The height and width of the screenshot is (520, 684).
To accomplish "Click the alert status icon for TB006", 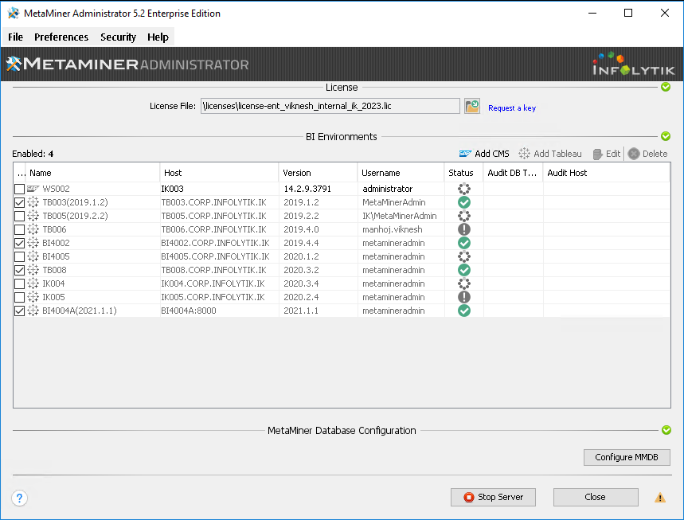I will [x=464, y=229].
